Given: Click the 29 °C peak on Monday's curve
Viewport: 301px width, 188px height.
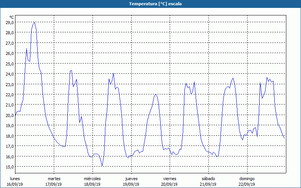Looking at the screenshot, I should pos(34,22).
